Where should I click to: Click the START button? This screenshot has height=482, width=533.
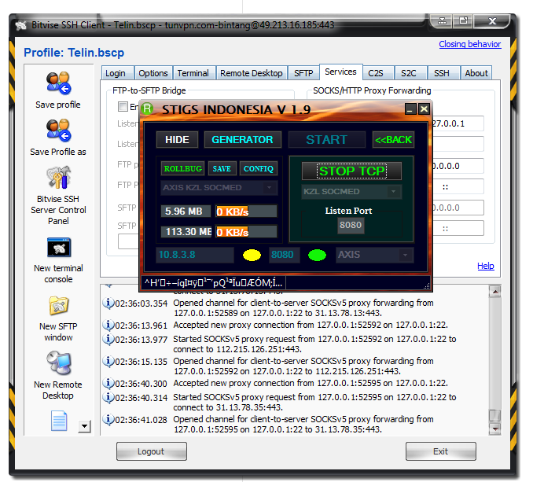(327, 140)
